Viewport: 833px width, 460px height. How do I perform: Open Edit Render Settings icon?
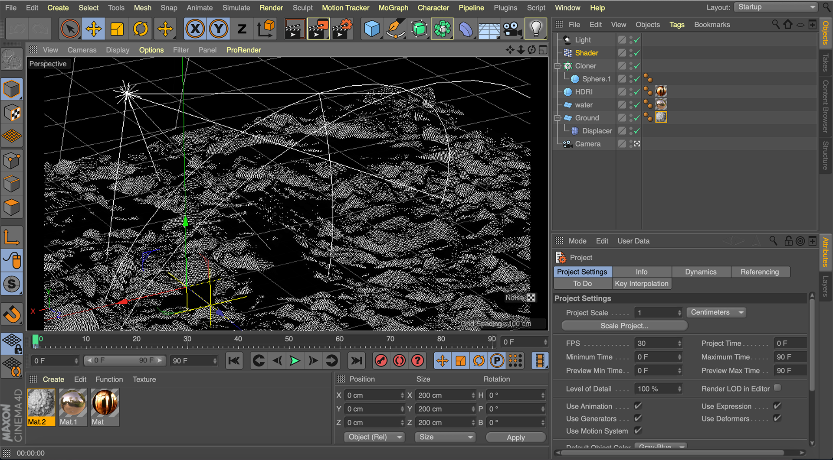click(x=342, y=29)
